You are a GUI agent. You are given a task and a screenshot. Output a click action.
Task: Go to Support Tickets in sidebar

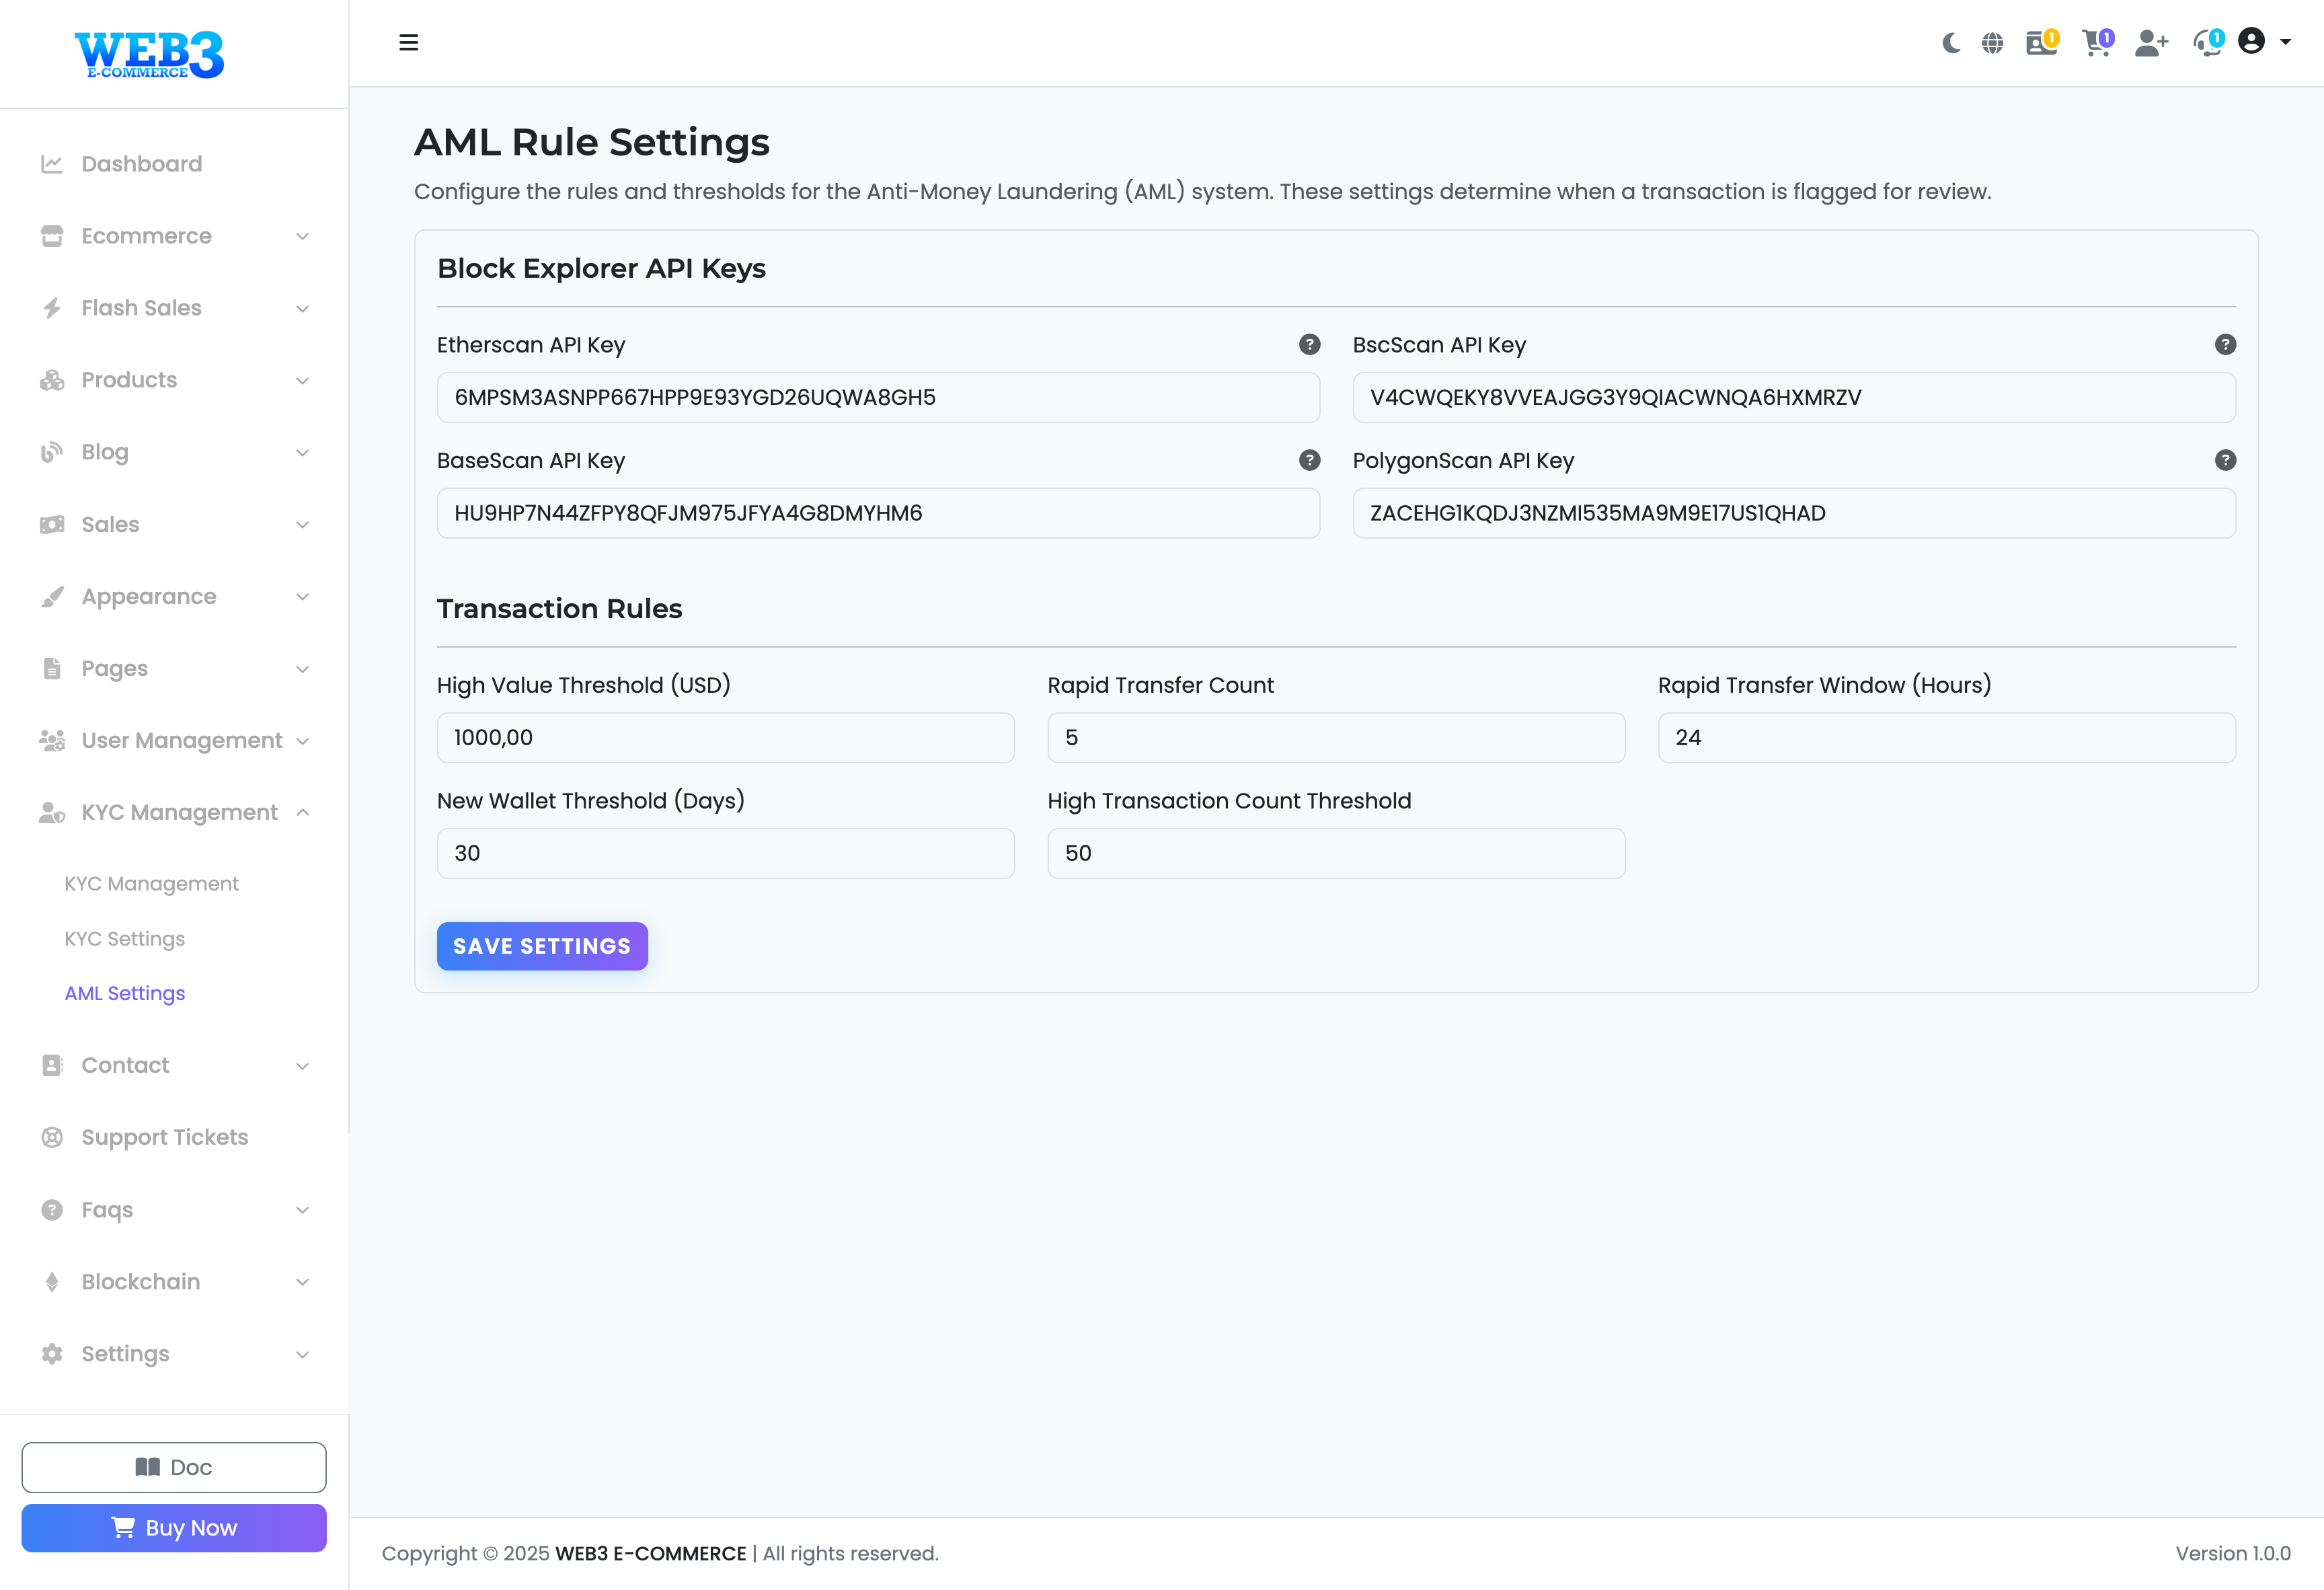pos(164,1137)
